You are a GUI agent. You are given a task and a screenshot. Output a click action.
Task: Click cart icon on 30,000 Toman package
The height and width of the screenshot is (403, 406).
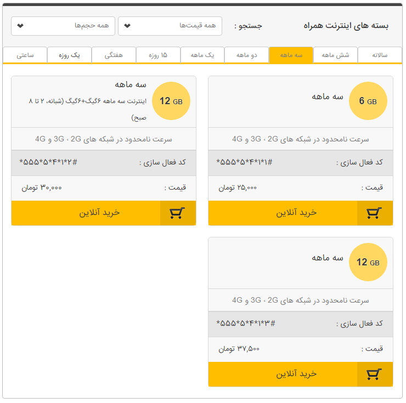point(177,213)
